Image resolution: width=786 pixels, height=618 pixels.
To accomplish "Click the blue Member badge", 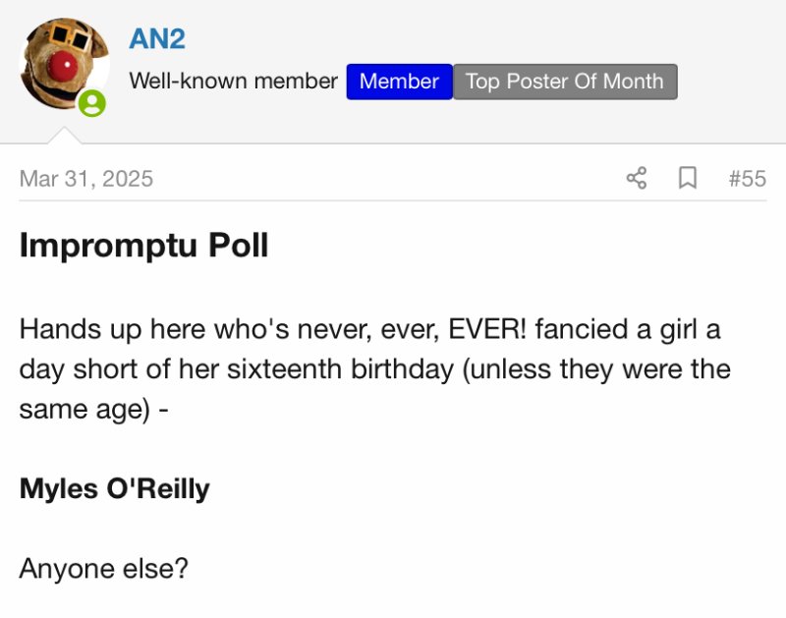I will 399,82.
